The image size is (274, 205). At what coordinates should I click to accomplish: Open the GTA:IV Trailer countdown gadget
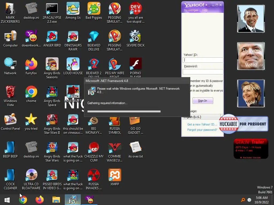(251, 149)
